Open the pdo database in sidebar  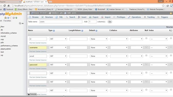(x=2, y=43)
